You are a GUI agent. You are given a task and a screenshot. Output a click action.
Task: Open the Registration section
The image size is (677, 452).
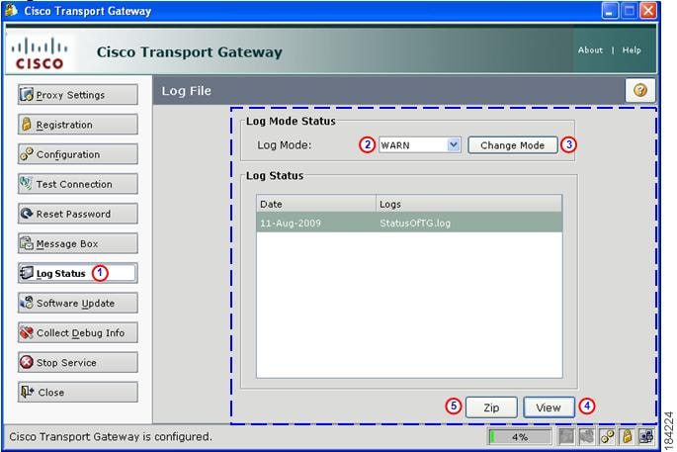pyautogui.click(x=78, y=125)
